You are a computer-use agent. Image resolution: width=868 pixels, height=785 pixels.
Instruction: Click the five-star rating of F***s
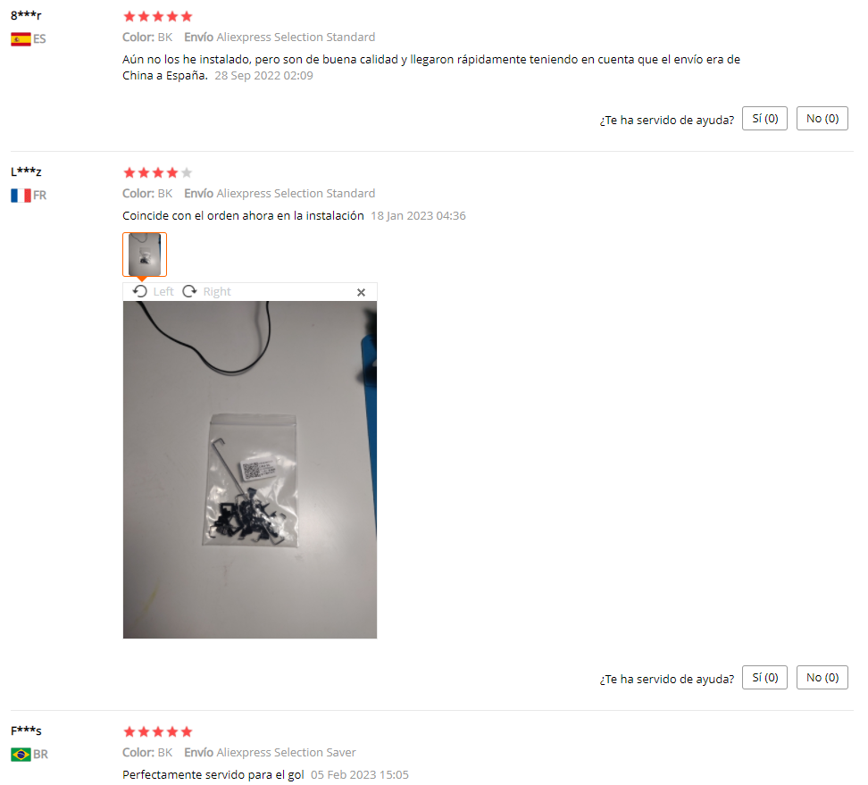pyautogui.click(x=158, y=731)
